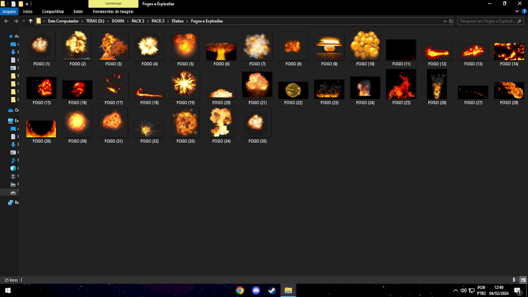Select the Gerenciar contextual tab
The image size is (528, 297).
[113, 4]
